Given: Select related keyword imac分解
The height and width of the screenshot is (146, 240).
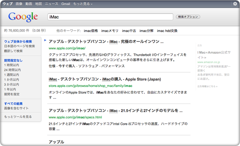Looking at the screenshot, I should (x=146, y=31).
